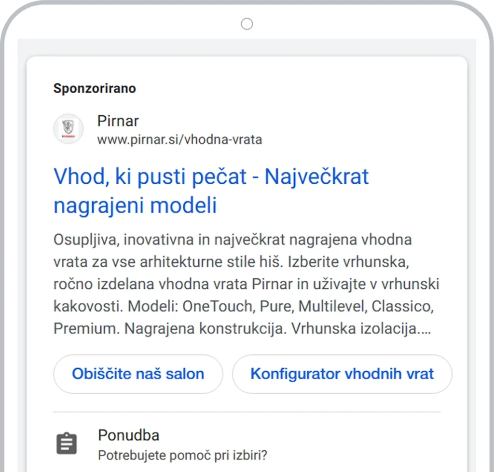Click the Ponudba clipboard icon

click(67, 444)
